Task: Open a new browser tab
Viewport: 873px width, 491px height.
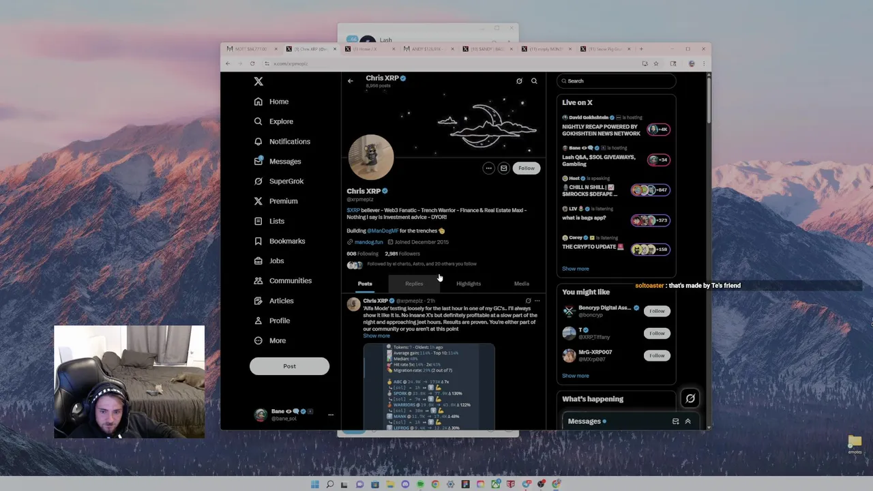Action: tap(641, 49)
